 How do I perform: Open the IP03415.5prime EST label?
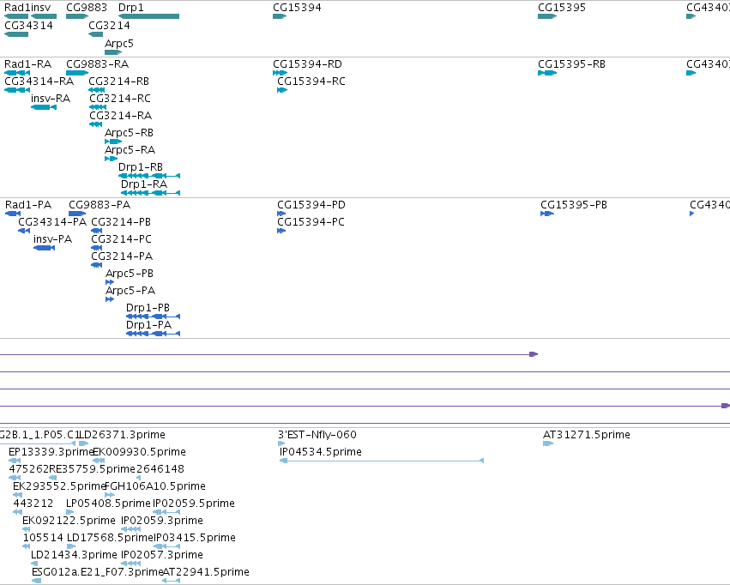[195, 538]
